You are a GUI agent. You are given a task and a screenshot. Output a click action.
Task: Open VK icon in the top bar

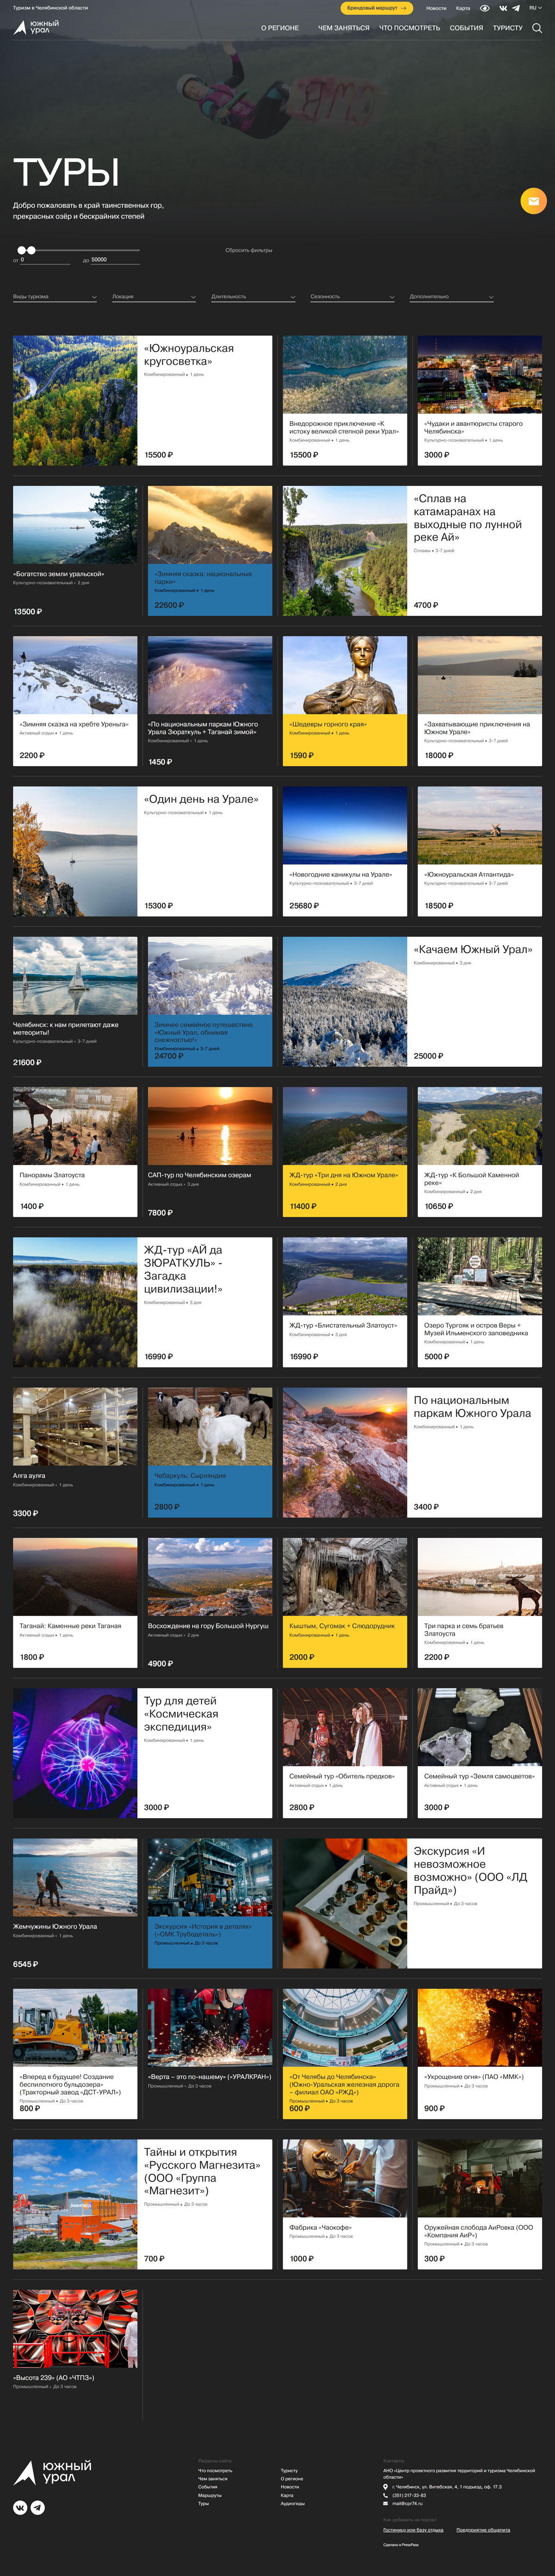click(503, 8)
